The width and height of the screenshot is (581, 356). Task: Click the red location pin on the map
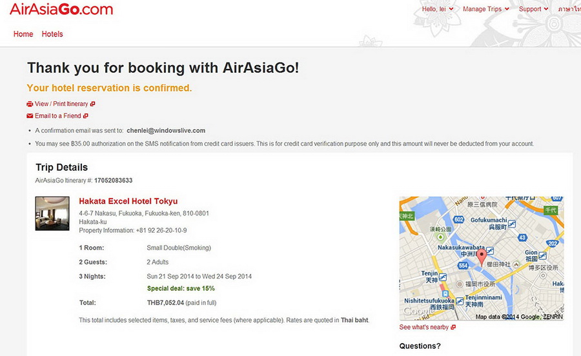coord(482,257)
